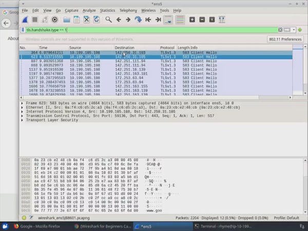Go to specified packet icon
308x231 pixels.
[138, 20]
